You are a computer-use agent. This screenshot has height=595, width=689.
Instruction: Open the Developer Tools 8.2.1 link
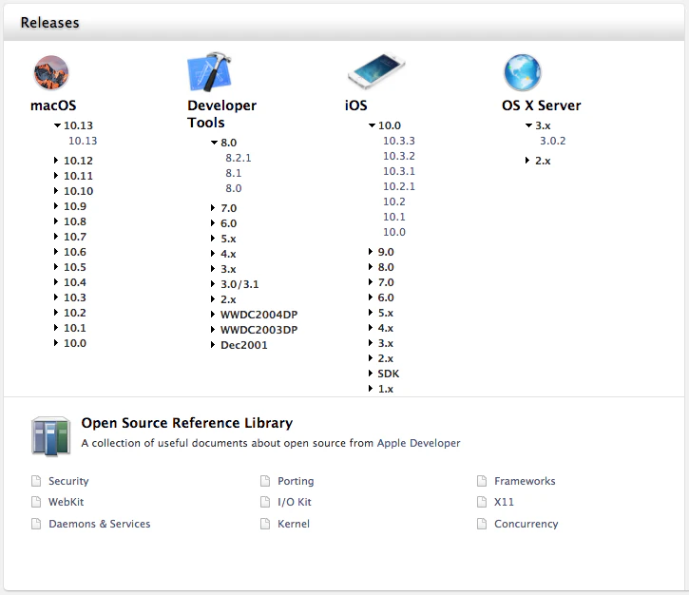click(x=239, y=158)
